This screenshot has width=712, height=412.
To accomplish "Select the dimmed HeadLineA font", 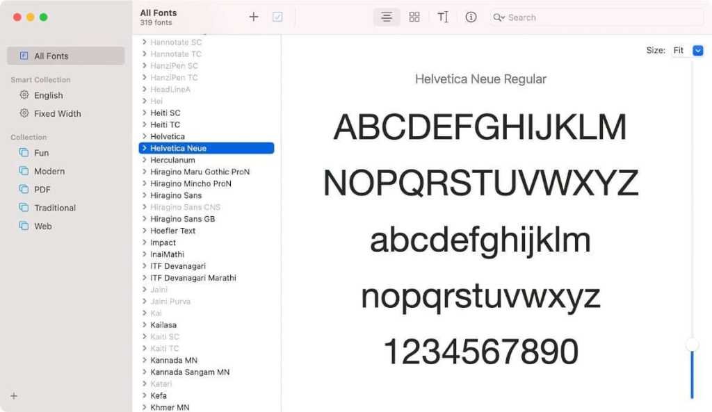I will [170, 89].
